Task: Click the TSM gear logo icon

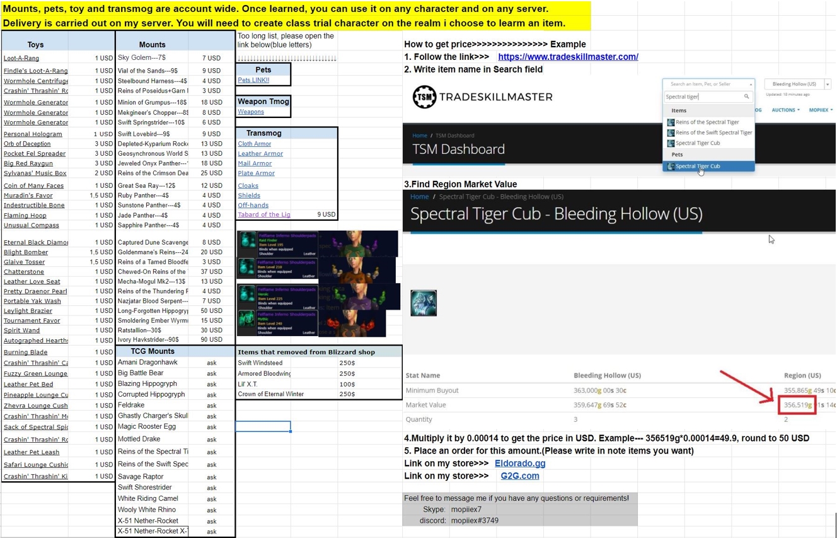Action: [x=424, y=97]
